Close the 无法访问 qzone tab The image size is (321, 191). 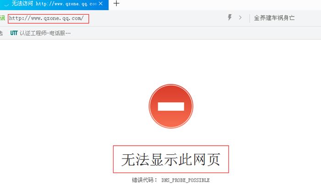101,4
